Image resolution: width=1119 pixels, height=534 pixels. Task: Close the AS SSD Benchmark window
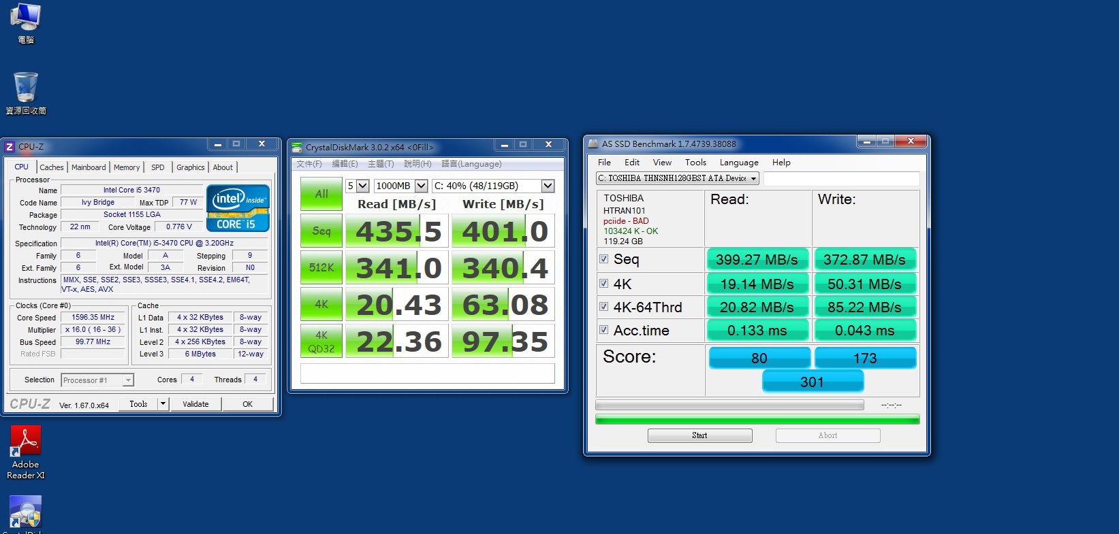[x=911, y=141]
